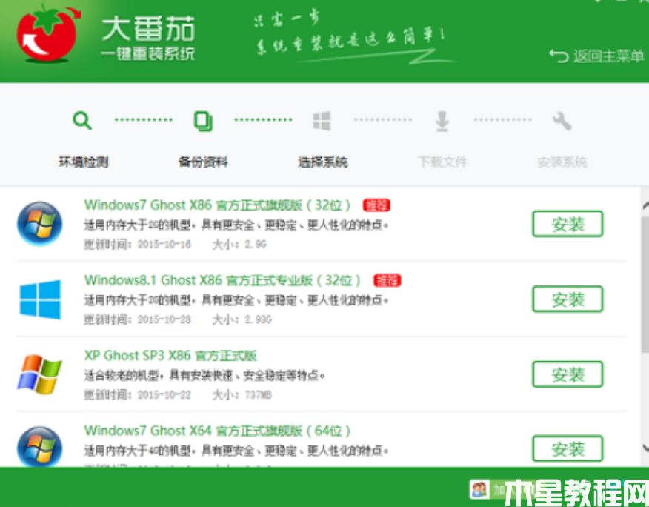The width and height of the screenshot is (649, 507).
Task: Select the backup data step icon
Action: click(x=203, y=121)
